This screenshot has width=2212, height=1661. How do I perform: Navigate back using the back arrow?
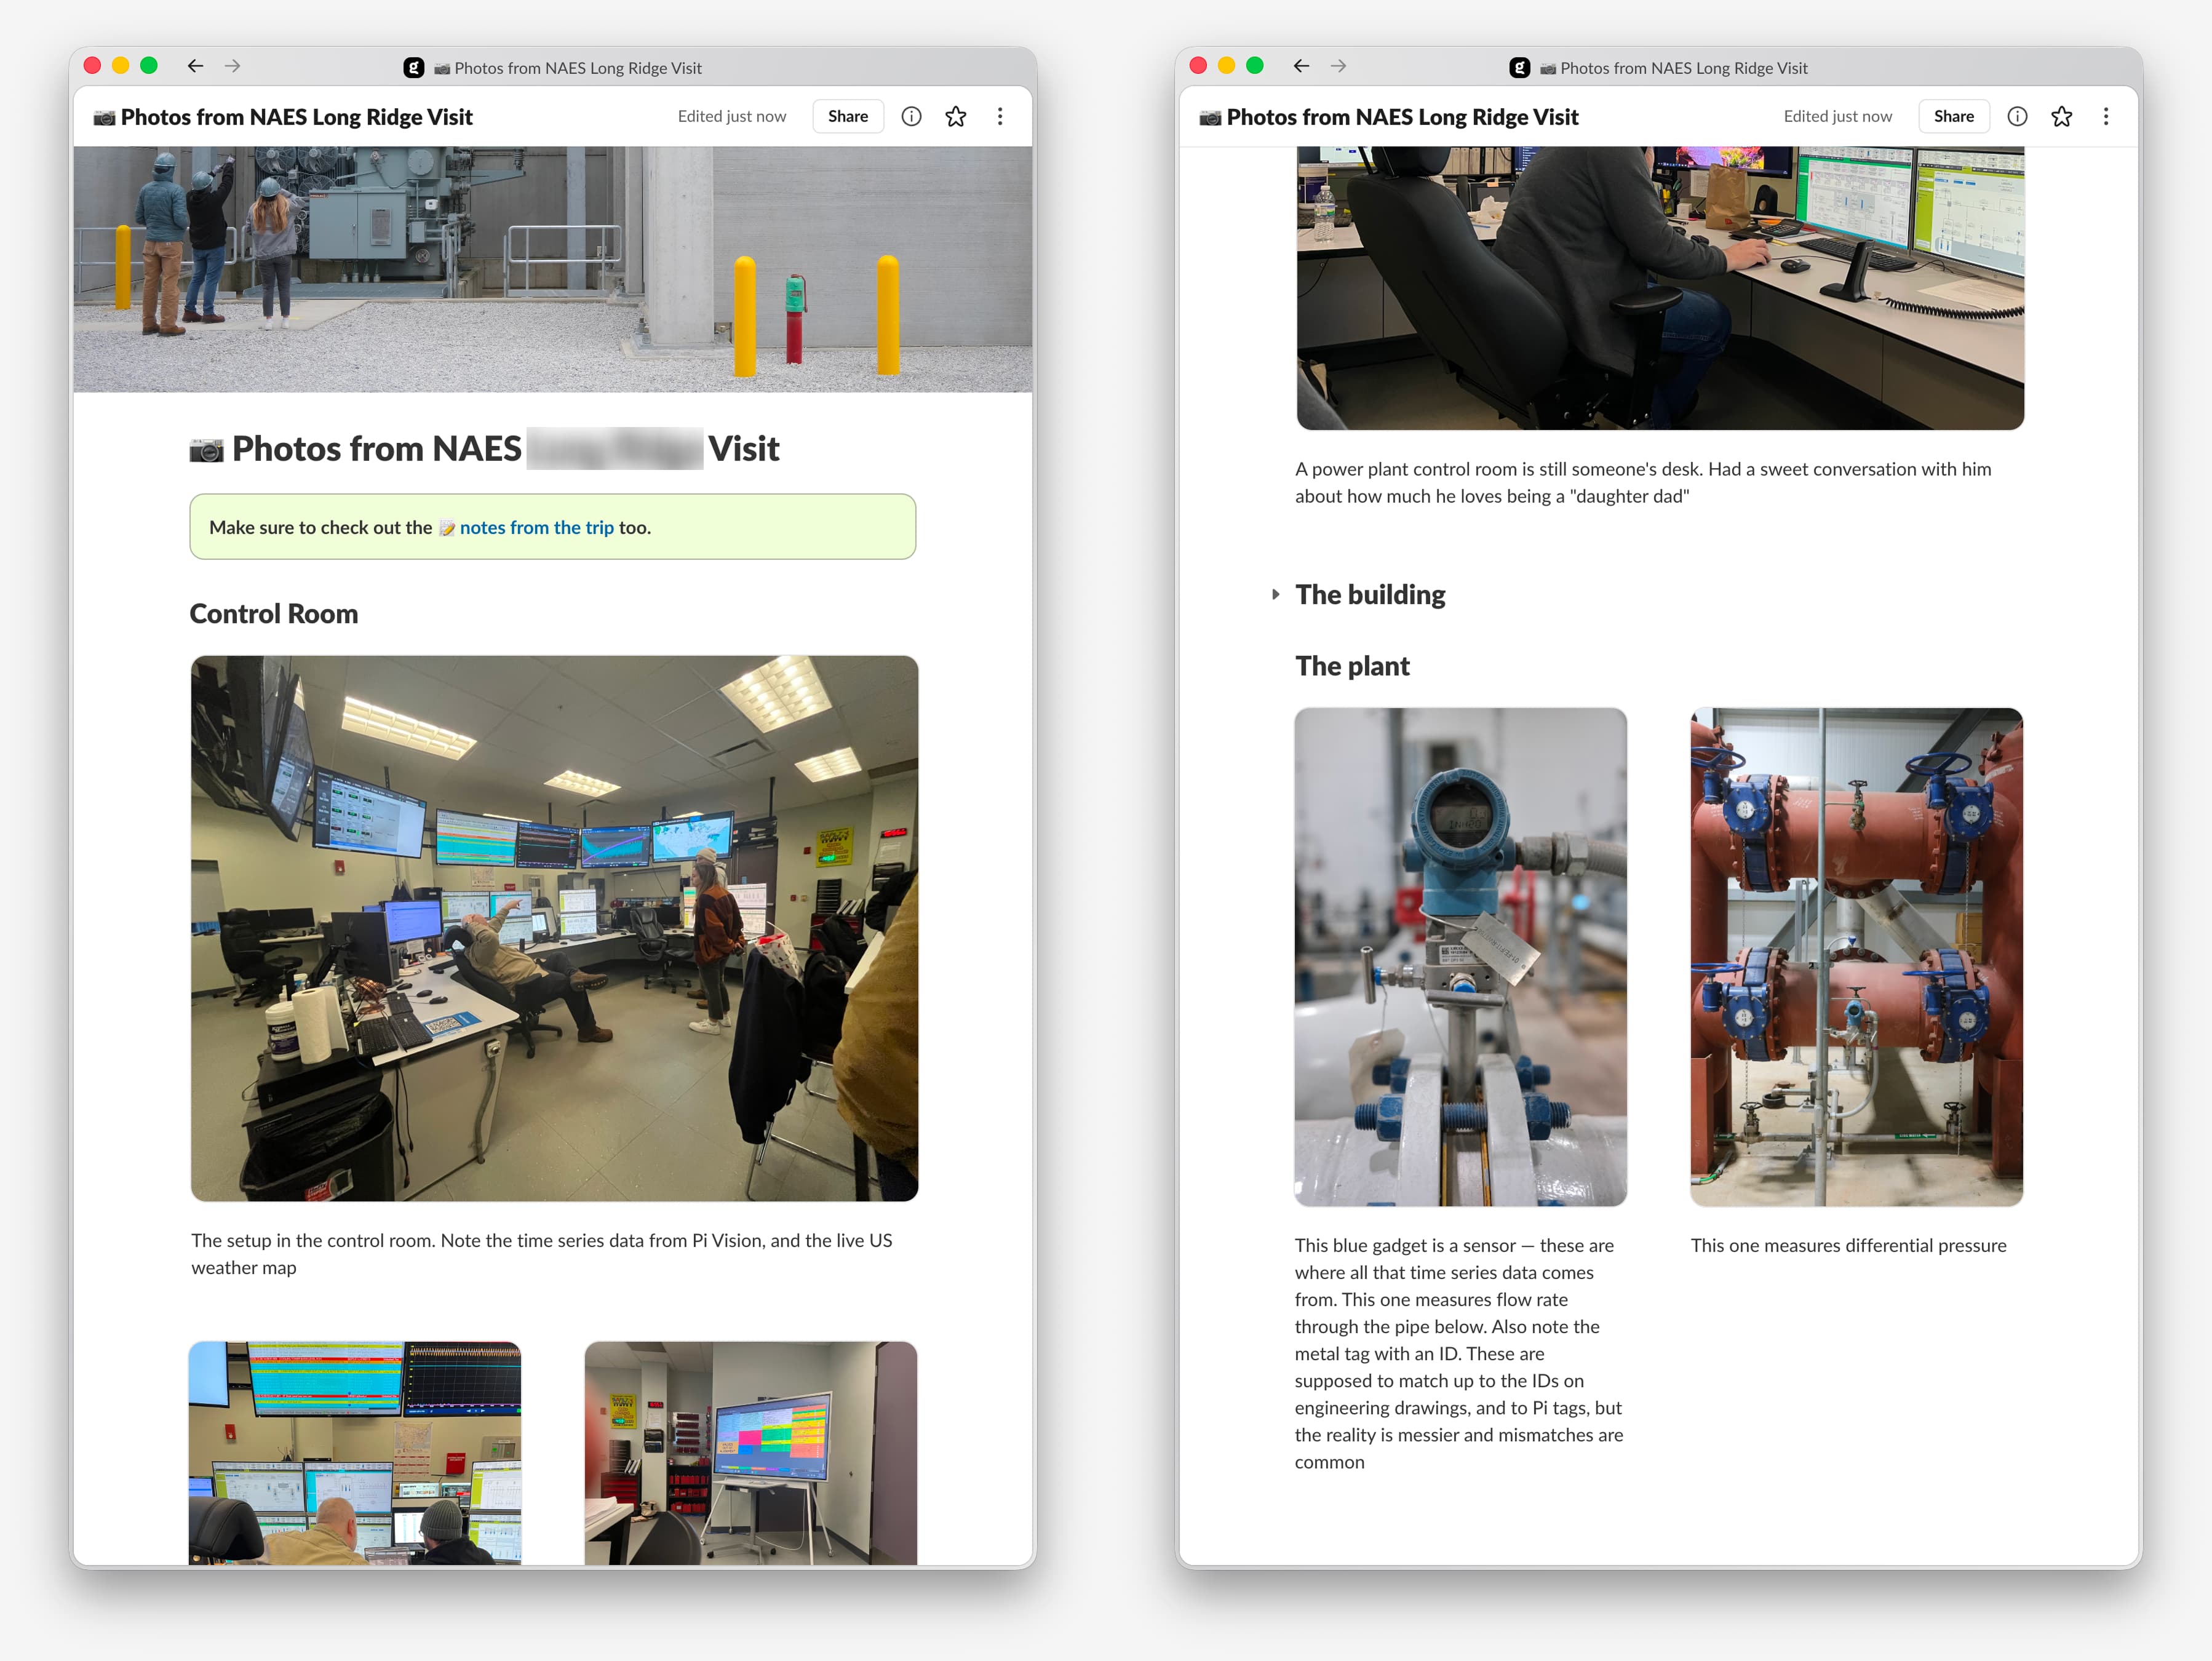(x=195, y=66)
